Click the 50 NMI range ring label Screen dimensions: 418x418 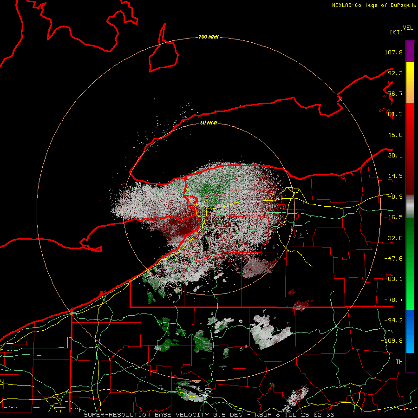[x=209, y=123]
